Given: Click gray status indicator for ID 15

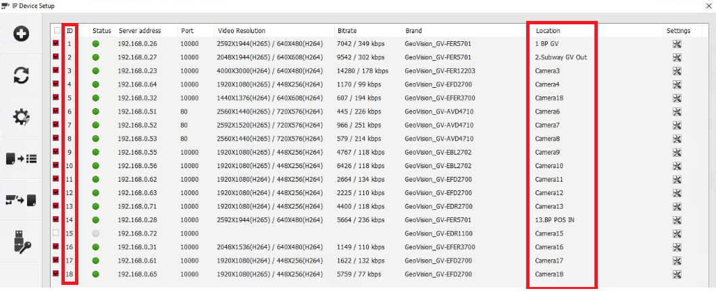Looking at the screenshot, I should click(96, 234).
